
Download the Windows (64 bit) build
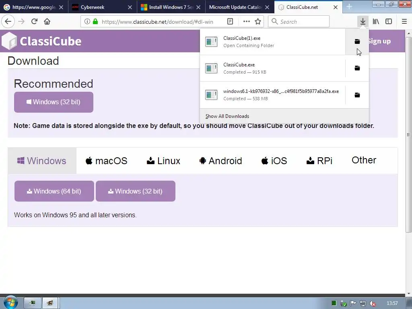click(x=54, y=191)
